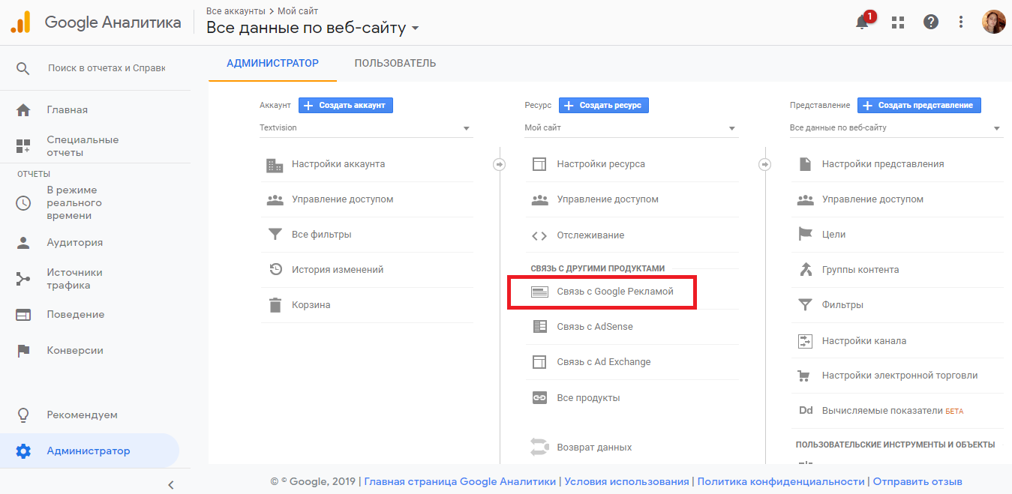Click the Все фильтры funnel icon

pyautogui.click(x=275, y=235)
